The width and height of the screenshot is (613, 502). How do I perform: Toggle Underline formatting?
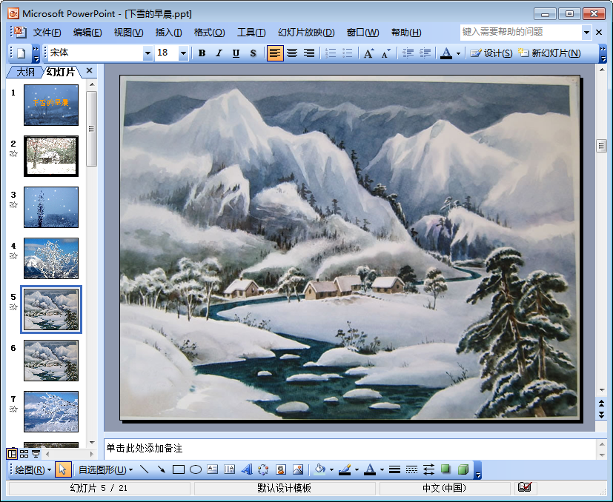(236, 53)
